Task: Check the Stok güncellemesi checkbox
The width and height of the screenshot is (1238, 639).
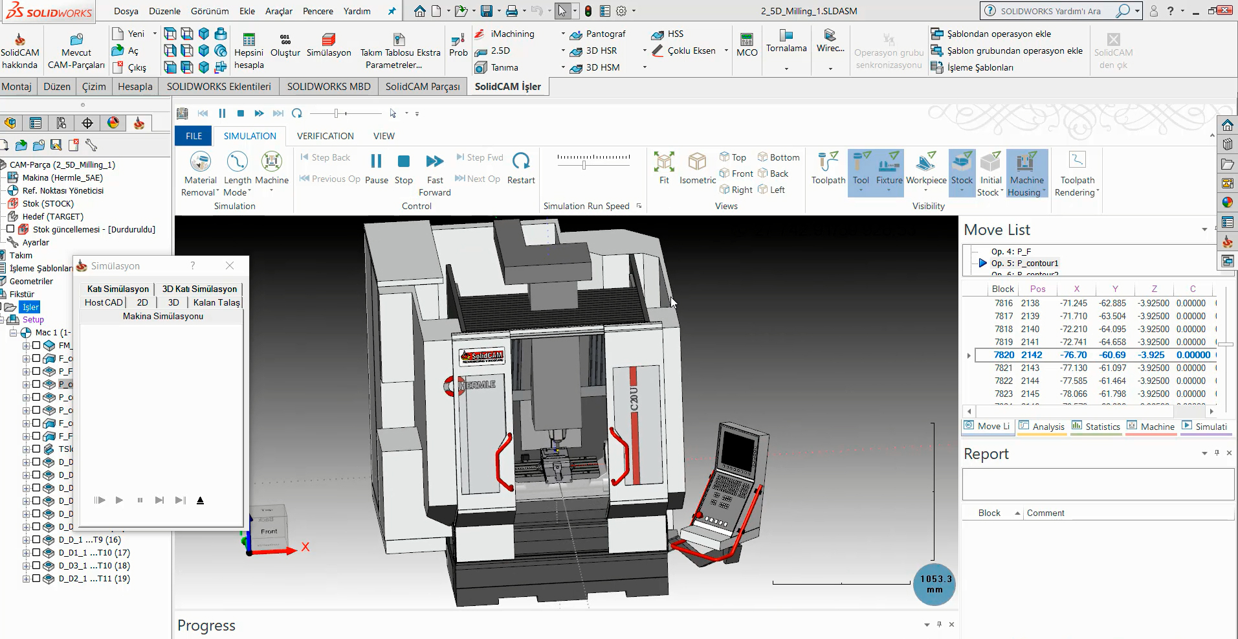Action: (x=10, y=229)
